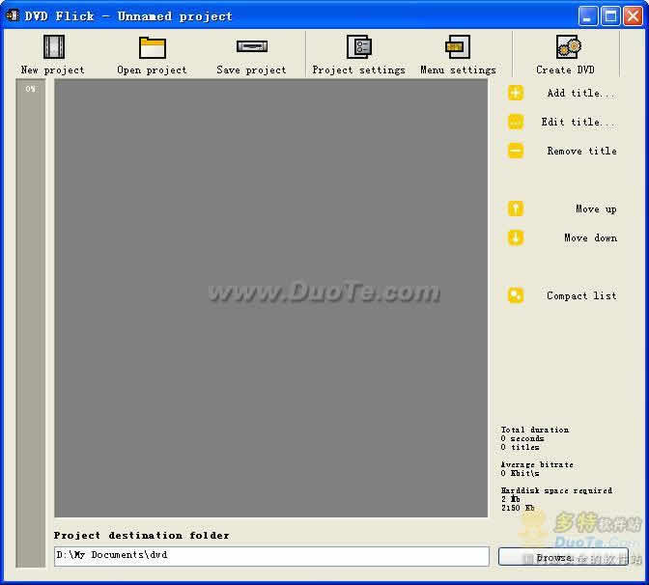Click the '2150 Kb' value
The image size is (649, 585).
tap(518, 508)
